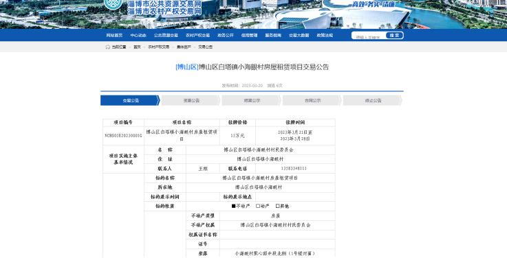Click the 发布时间 2023-03-20 text
This screenshot has height=258, width=507.
tap(242, 86)
